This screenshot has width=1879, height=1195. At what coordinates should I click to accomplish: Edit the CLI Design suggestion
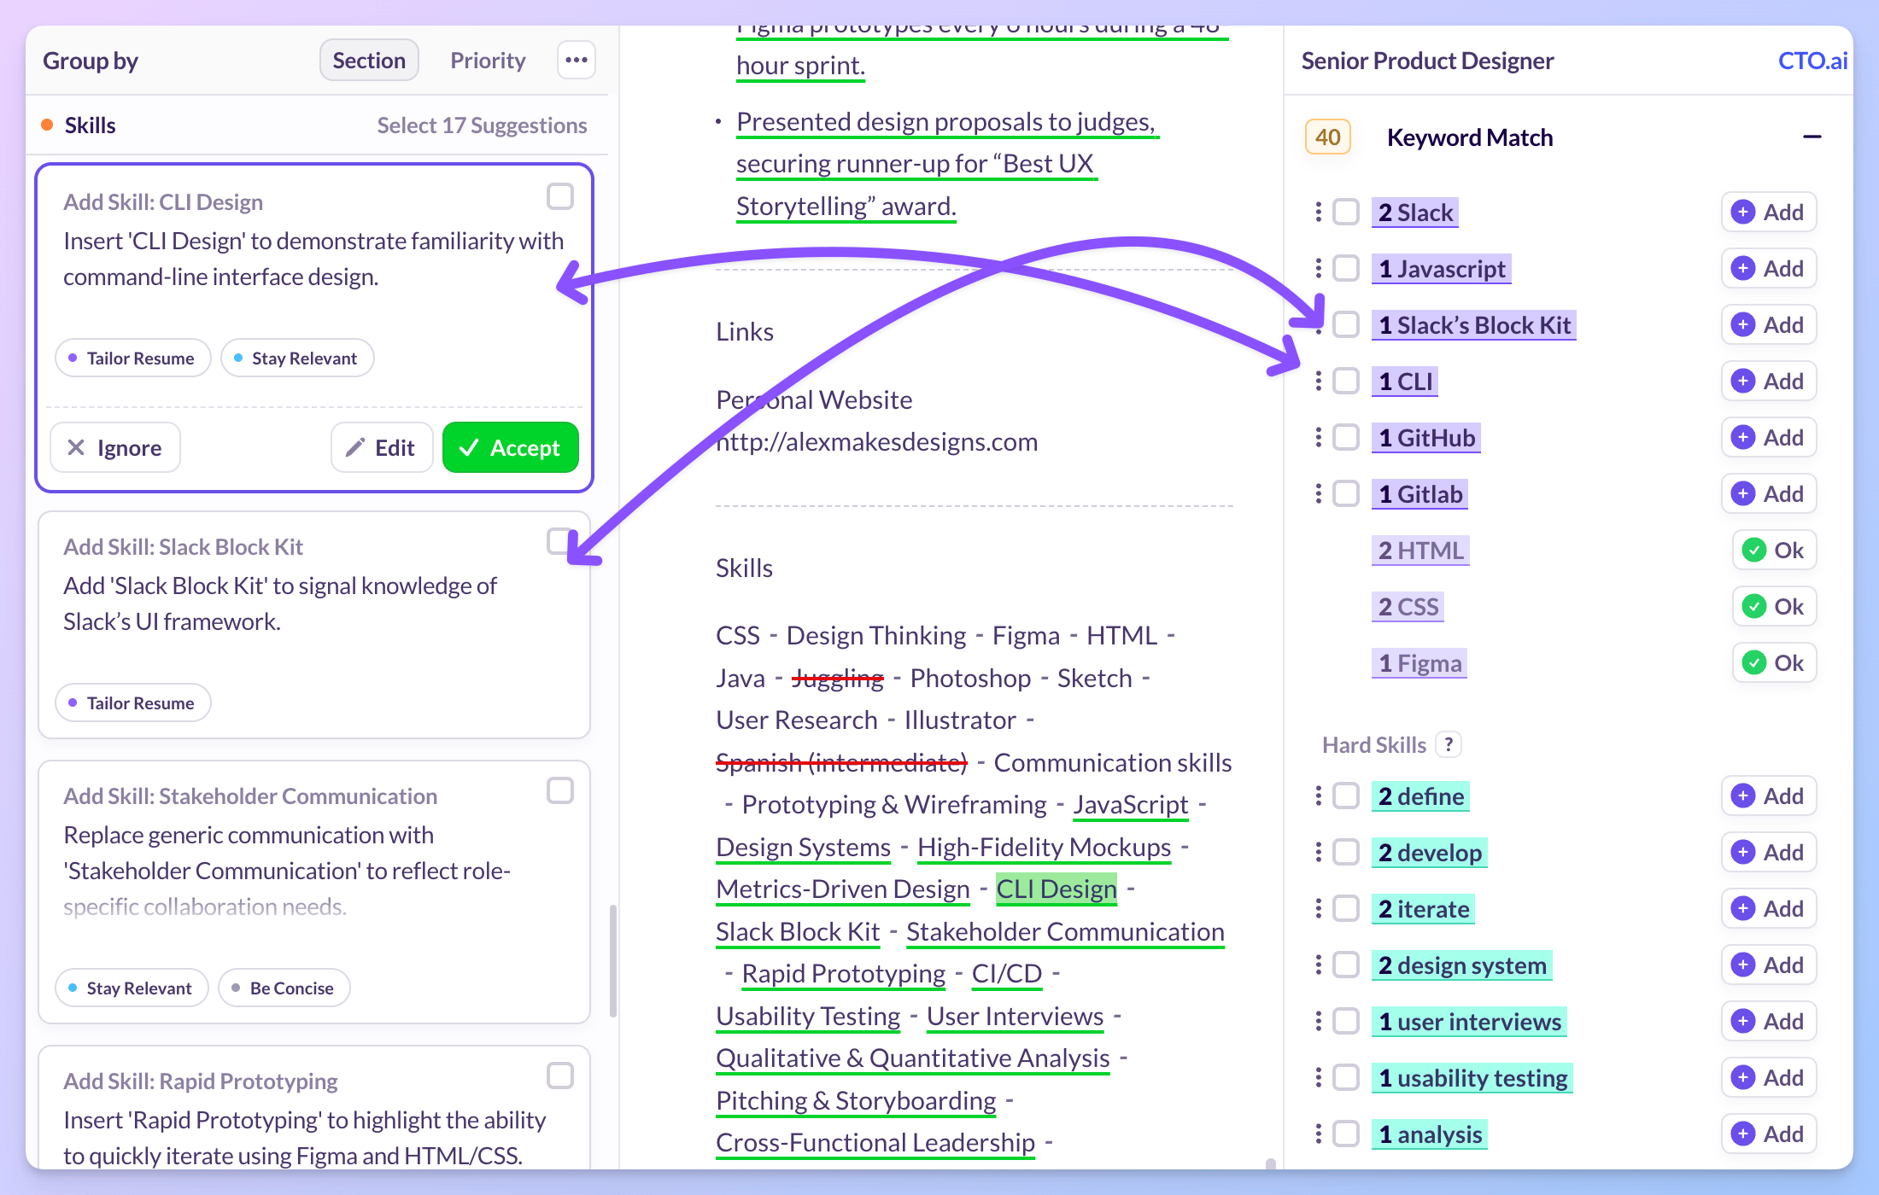click(382, 447)
